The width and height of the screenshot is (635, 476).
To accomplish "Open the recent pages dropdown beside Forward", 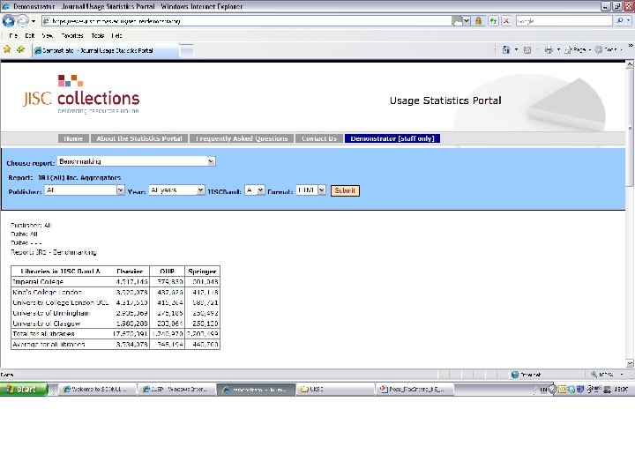I will (34, 21).
